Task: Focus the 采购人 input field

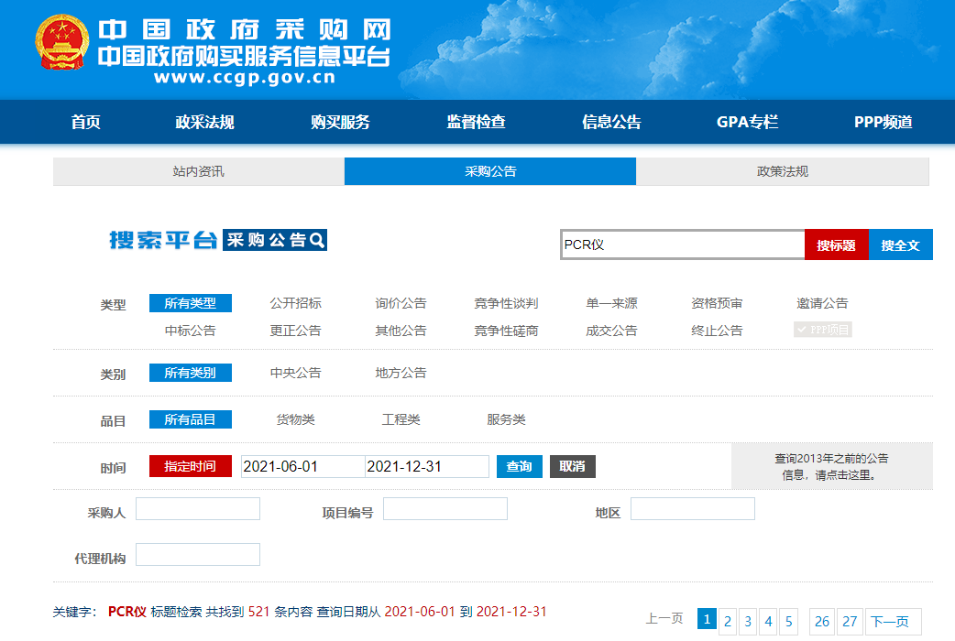Action: [x=198, y=509]
